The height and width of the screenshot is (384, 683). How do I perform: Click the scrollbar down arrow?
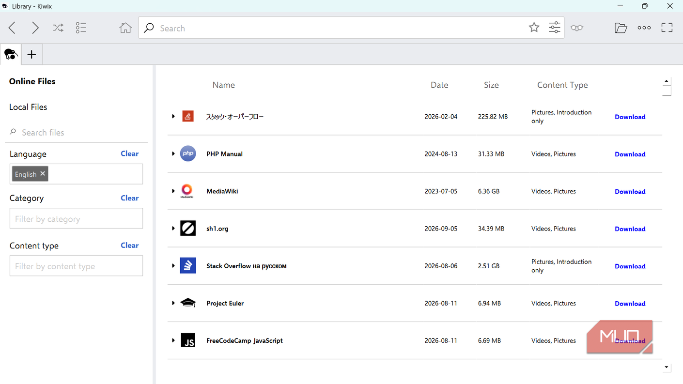667,368
